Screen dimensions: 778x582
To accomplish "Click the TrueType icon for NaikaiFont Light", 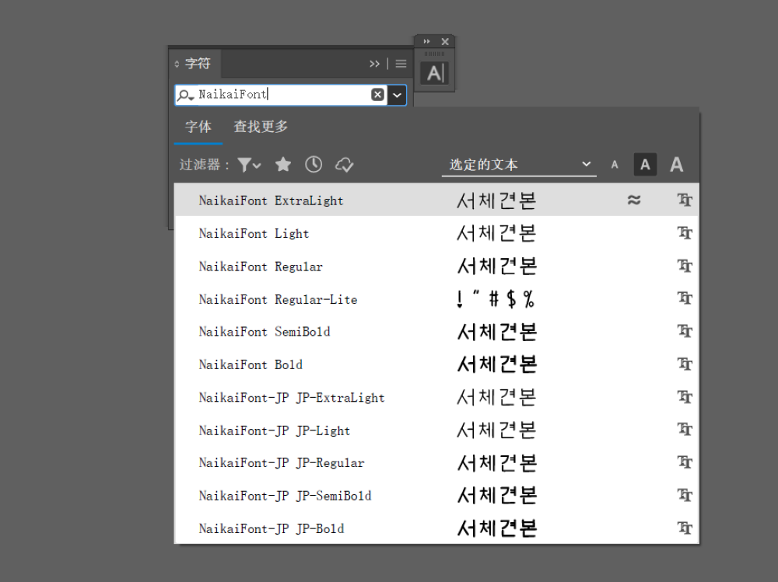I will (685, 232).
